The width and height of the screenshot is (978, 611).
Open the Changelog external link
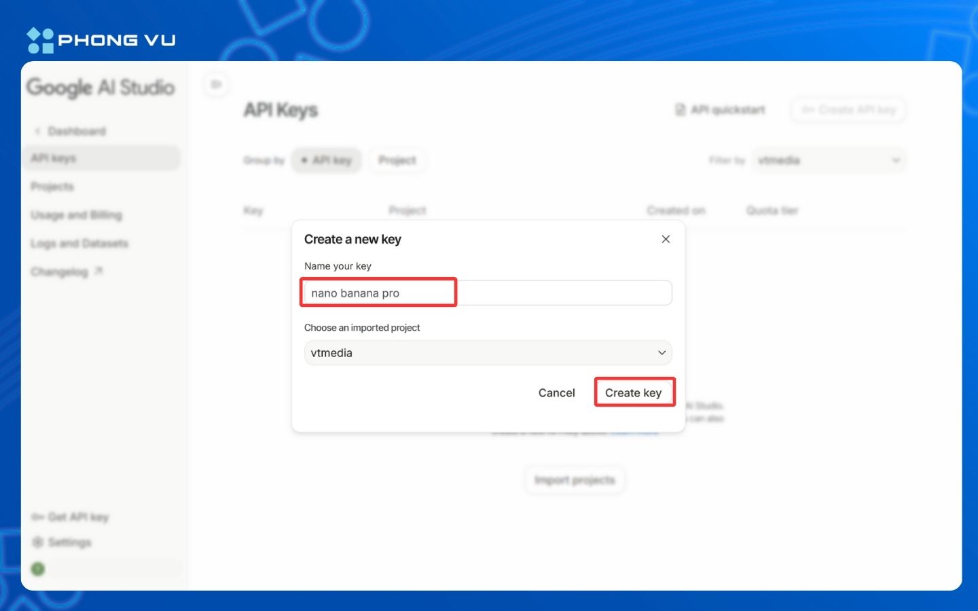coord(67,272)
